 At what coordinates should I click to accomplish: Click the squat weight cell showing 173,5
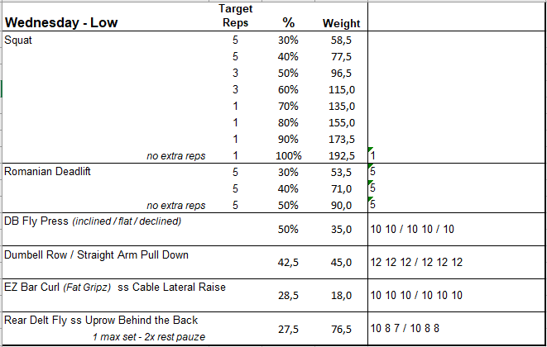tap(341, 139)
